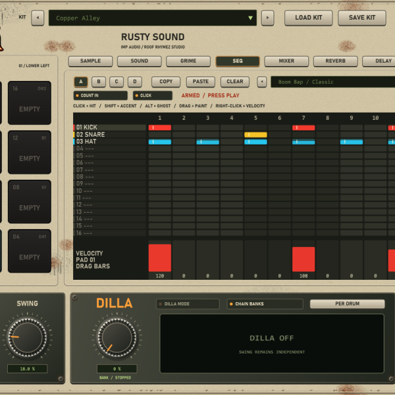Viewport: 395px width, 395px height.
Task: Click the PASTE pattern button
Action: pos(201,82)
